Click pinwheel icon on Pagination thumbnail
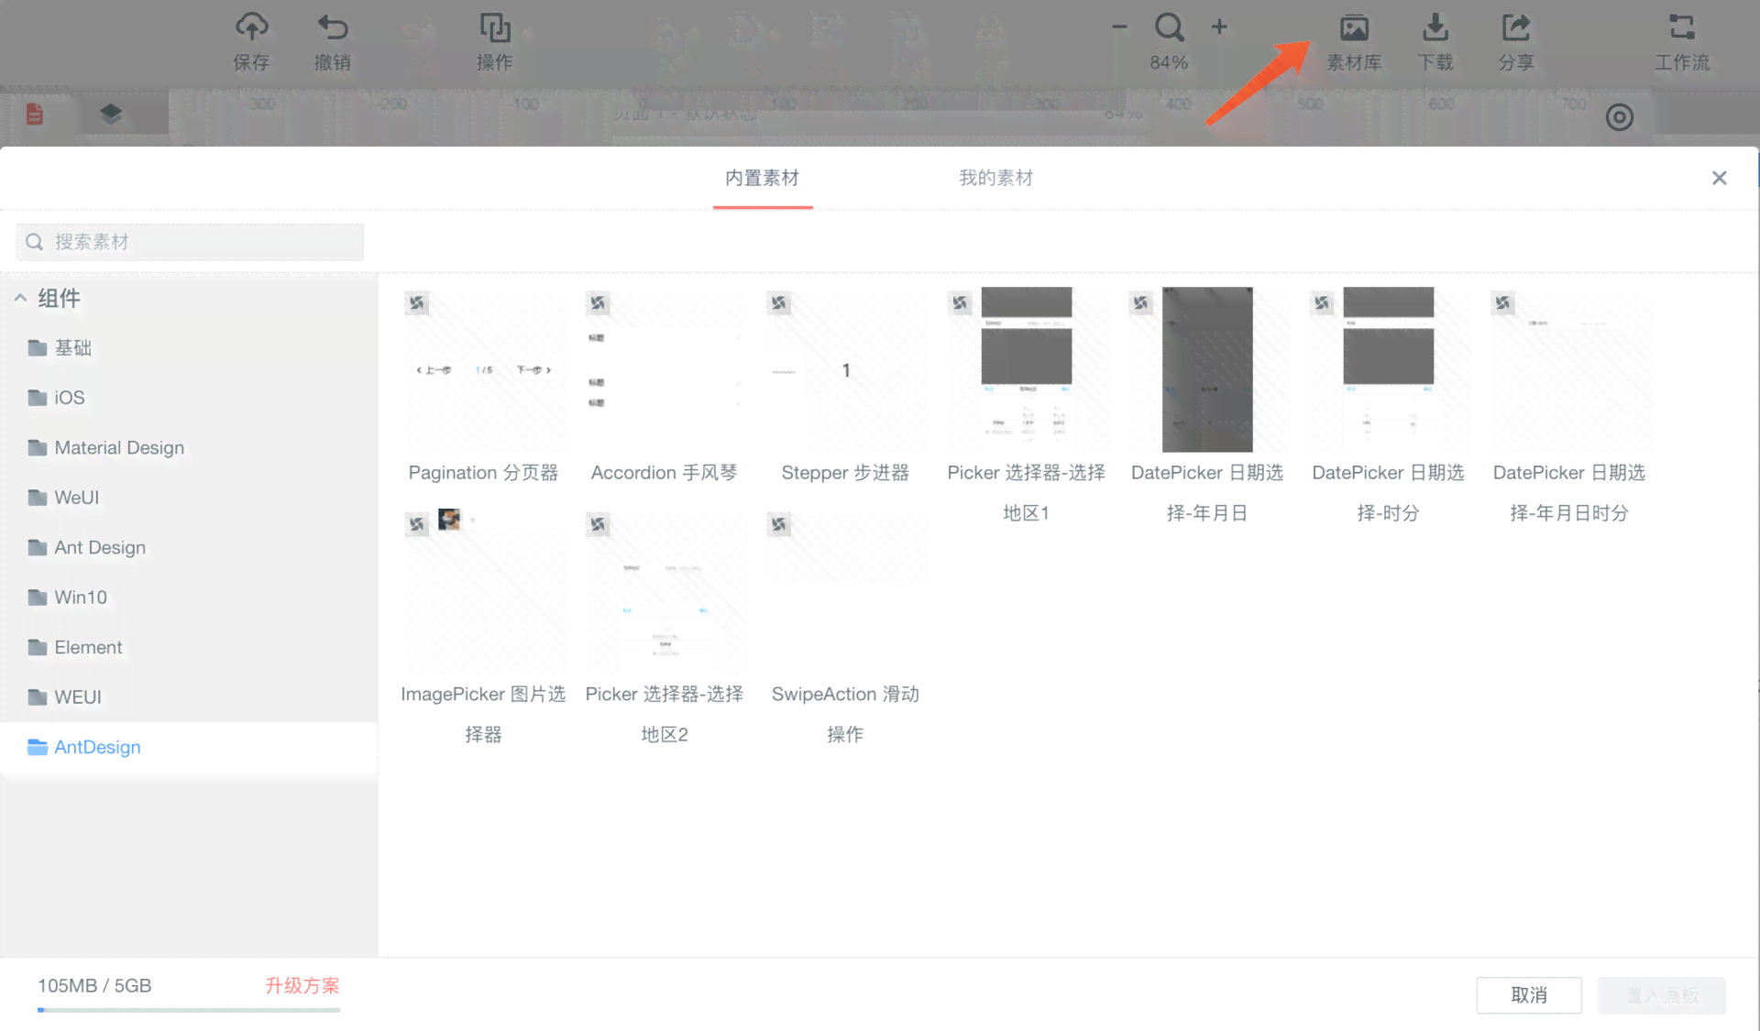 pos(417,302)
